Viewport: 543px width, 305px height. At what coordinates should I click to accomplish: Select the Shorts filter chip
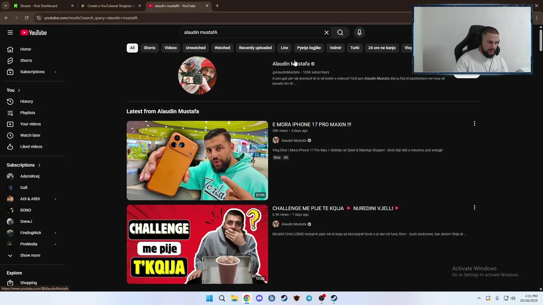pyautogui.click(x=149, y=48)
